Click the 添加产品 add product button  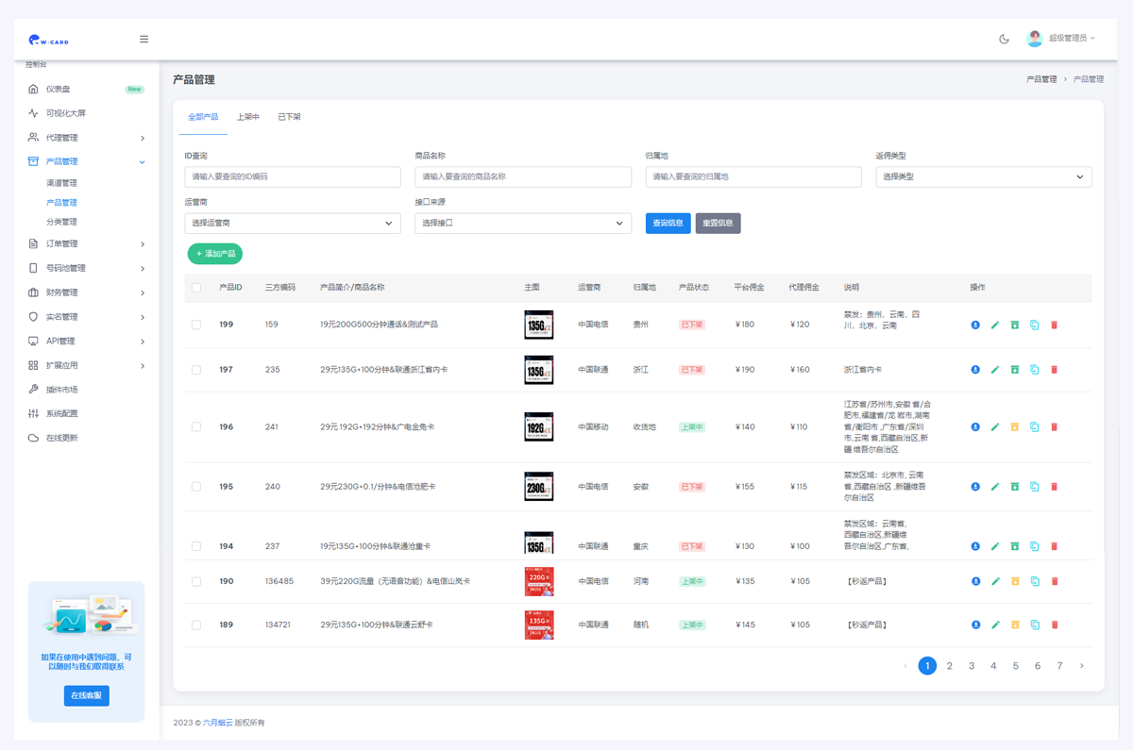point(215,254)
